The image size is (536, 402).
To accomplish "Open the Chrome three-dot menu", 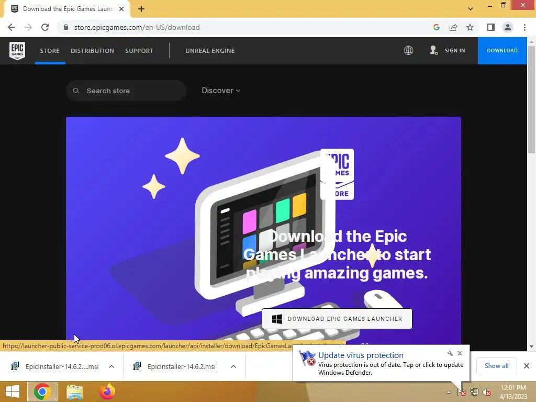I will [x=524, y=27].
